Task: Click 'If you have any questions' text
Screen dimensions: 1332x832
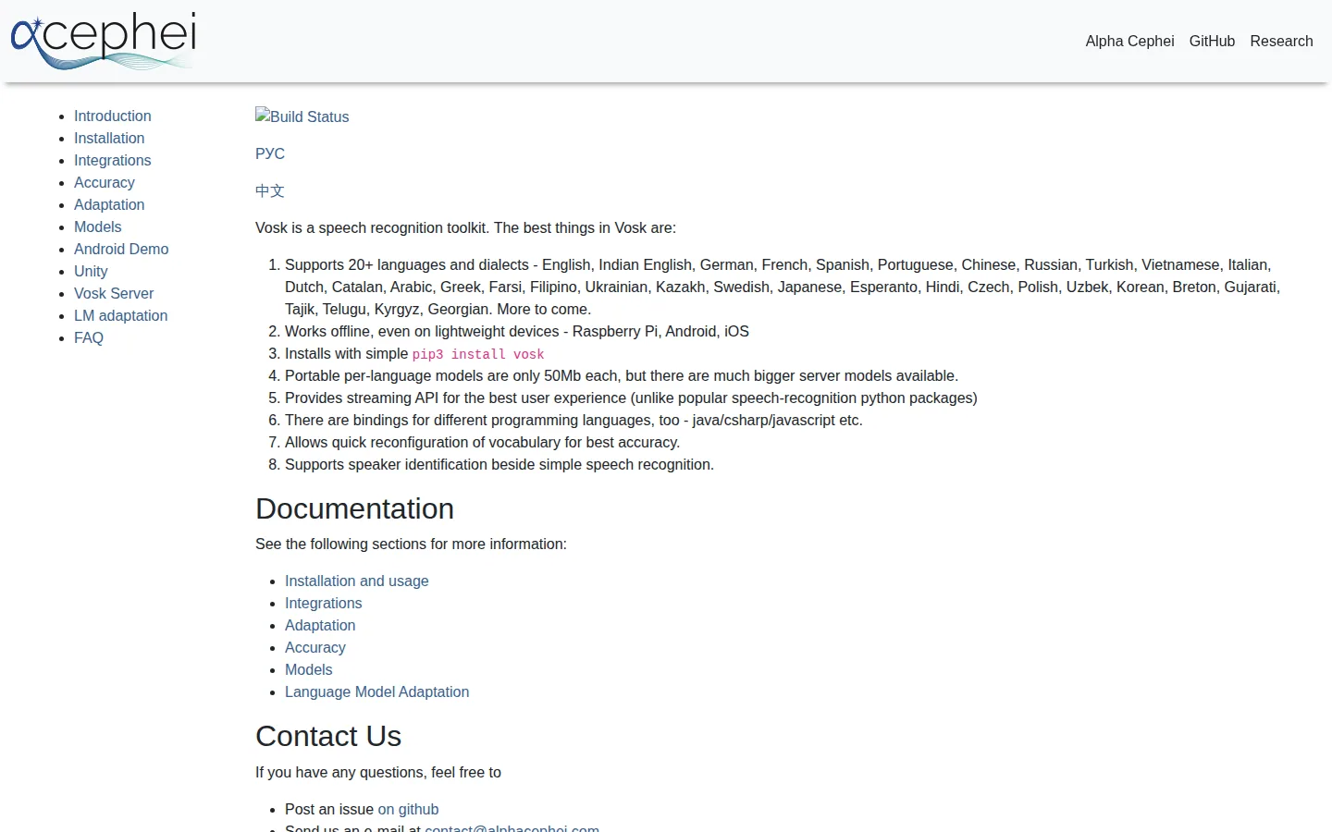Action: point(378,772)
